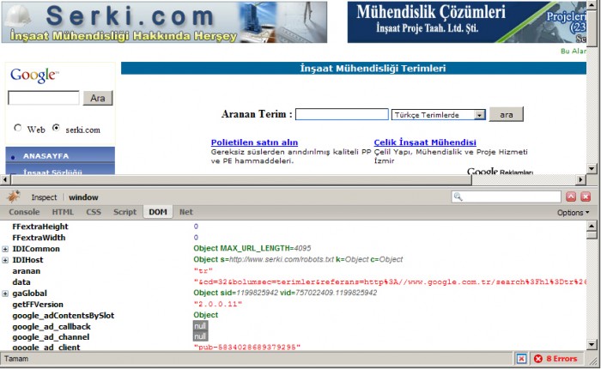Switch to the Net tab
This screenshot has height=369, width=601.
[186, 212]
